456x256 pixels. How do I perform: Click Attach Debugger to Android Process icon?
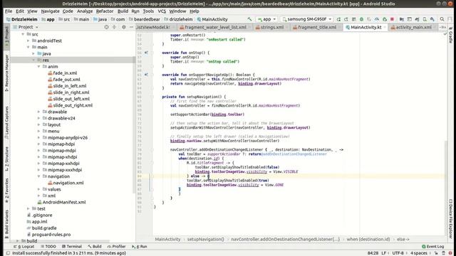[385, 19]
